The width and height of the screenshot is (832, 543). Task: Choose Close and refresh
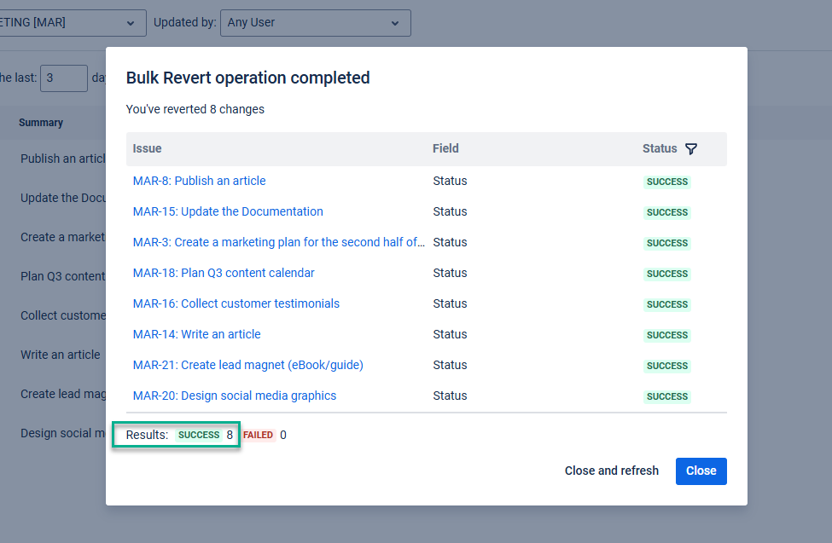(611, 471)
